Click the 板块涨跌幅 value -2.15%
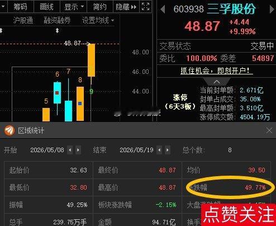 tap(166, 205)
